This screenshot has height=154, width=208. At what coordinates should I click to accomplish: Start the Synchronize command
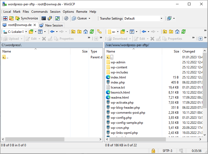click(x=27, y=18)
